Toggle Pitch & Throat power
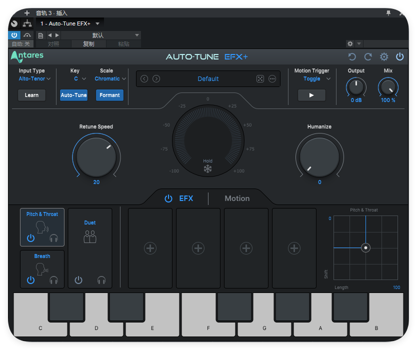The height and width of the screenshot is (350, 417). [31, 238]
